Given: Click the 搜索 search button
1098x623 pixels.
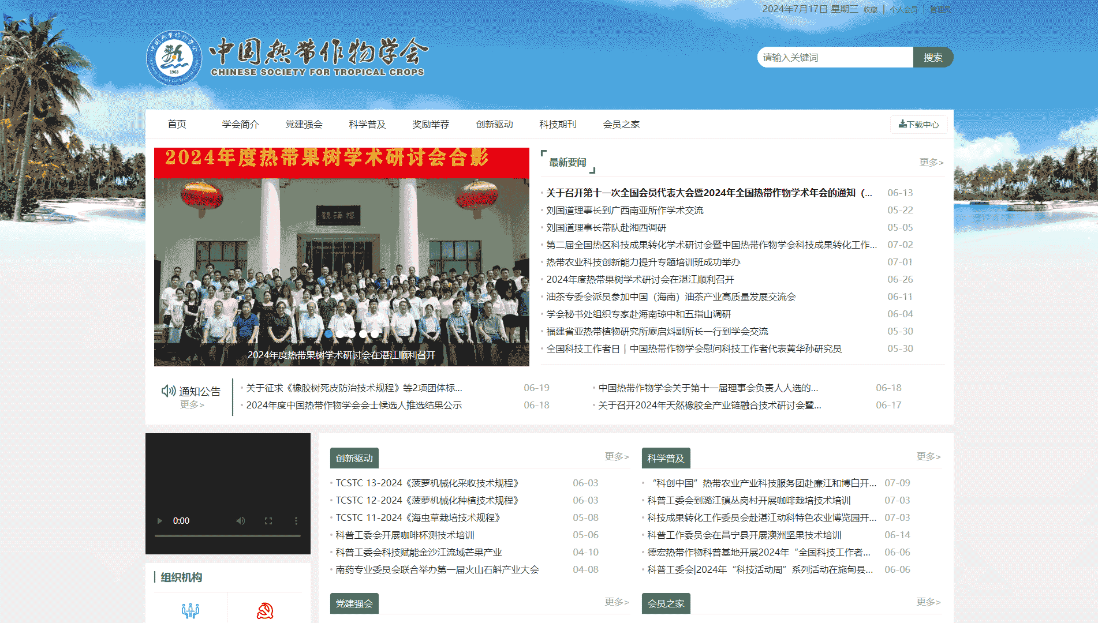Looking at the screenshot, I should tap(933, 57).
